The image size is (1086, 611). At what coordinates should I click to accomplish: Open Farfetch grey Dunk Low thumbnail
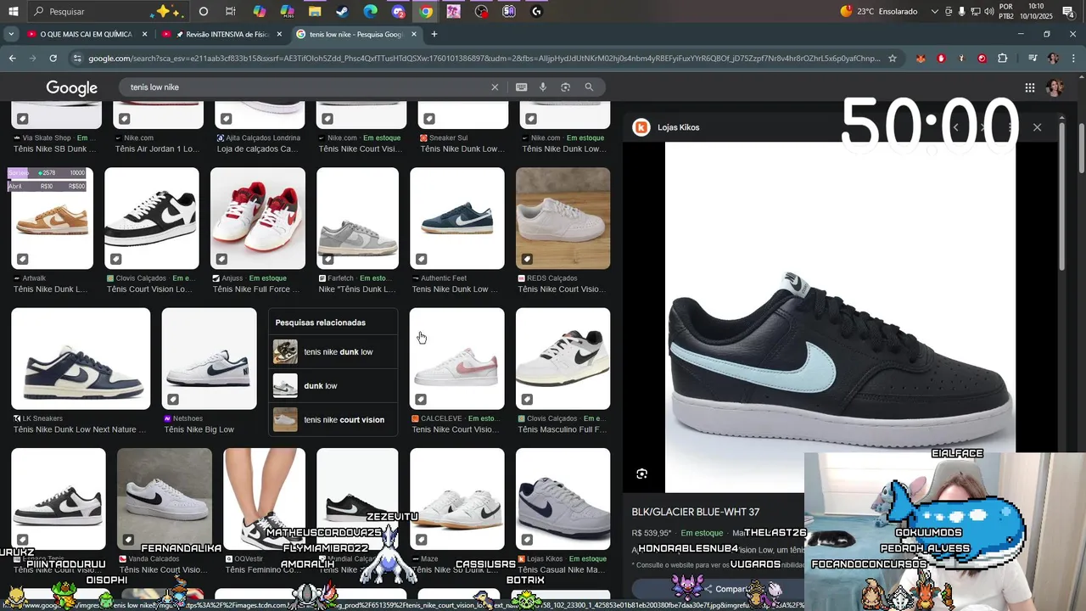click(357, 218)
